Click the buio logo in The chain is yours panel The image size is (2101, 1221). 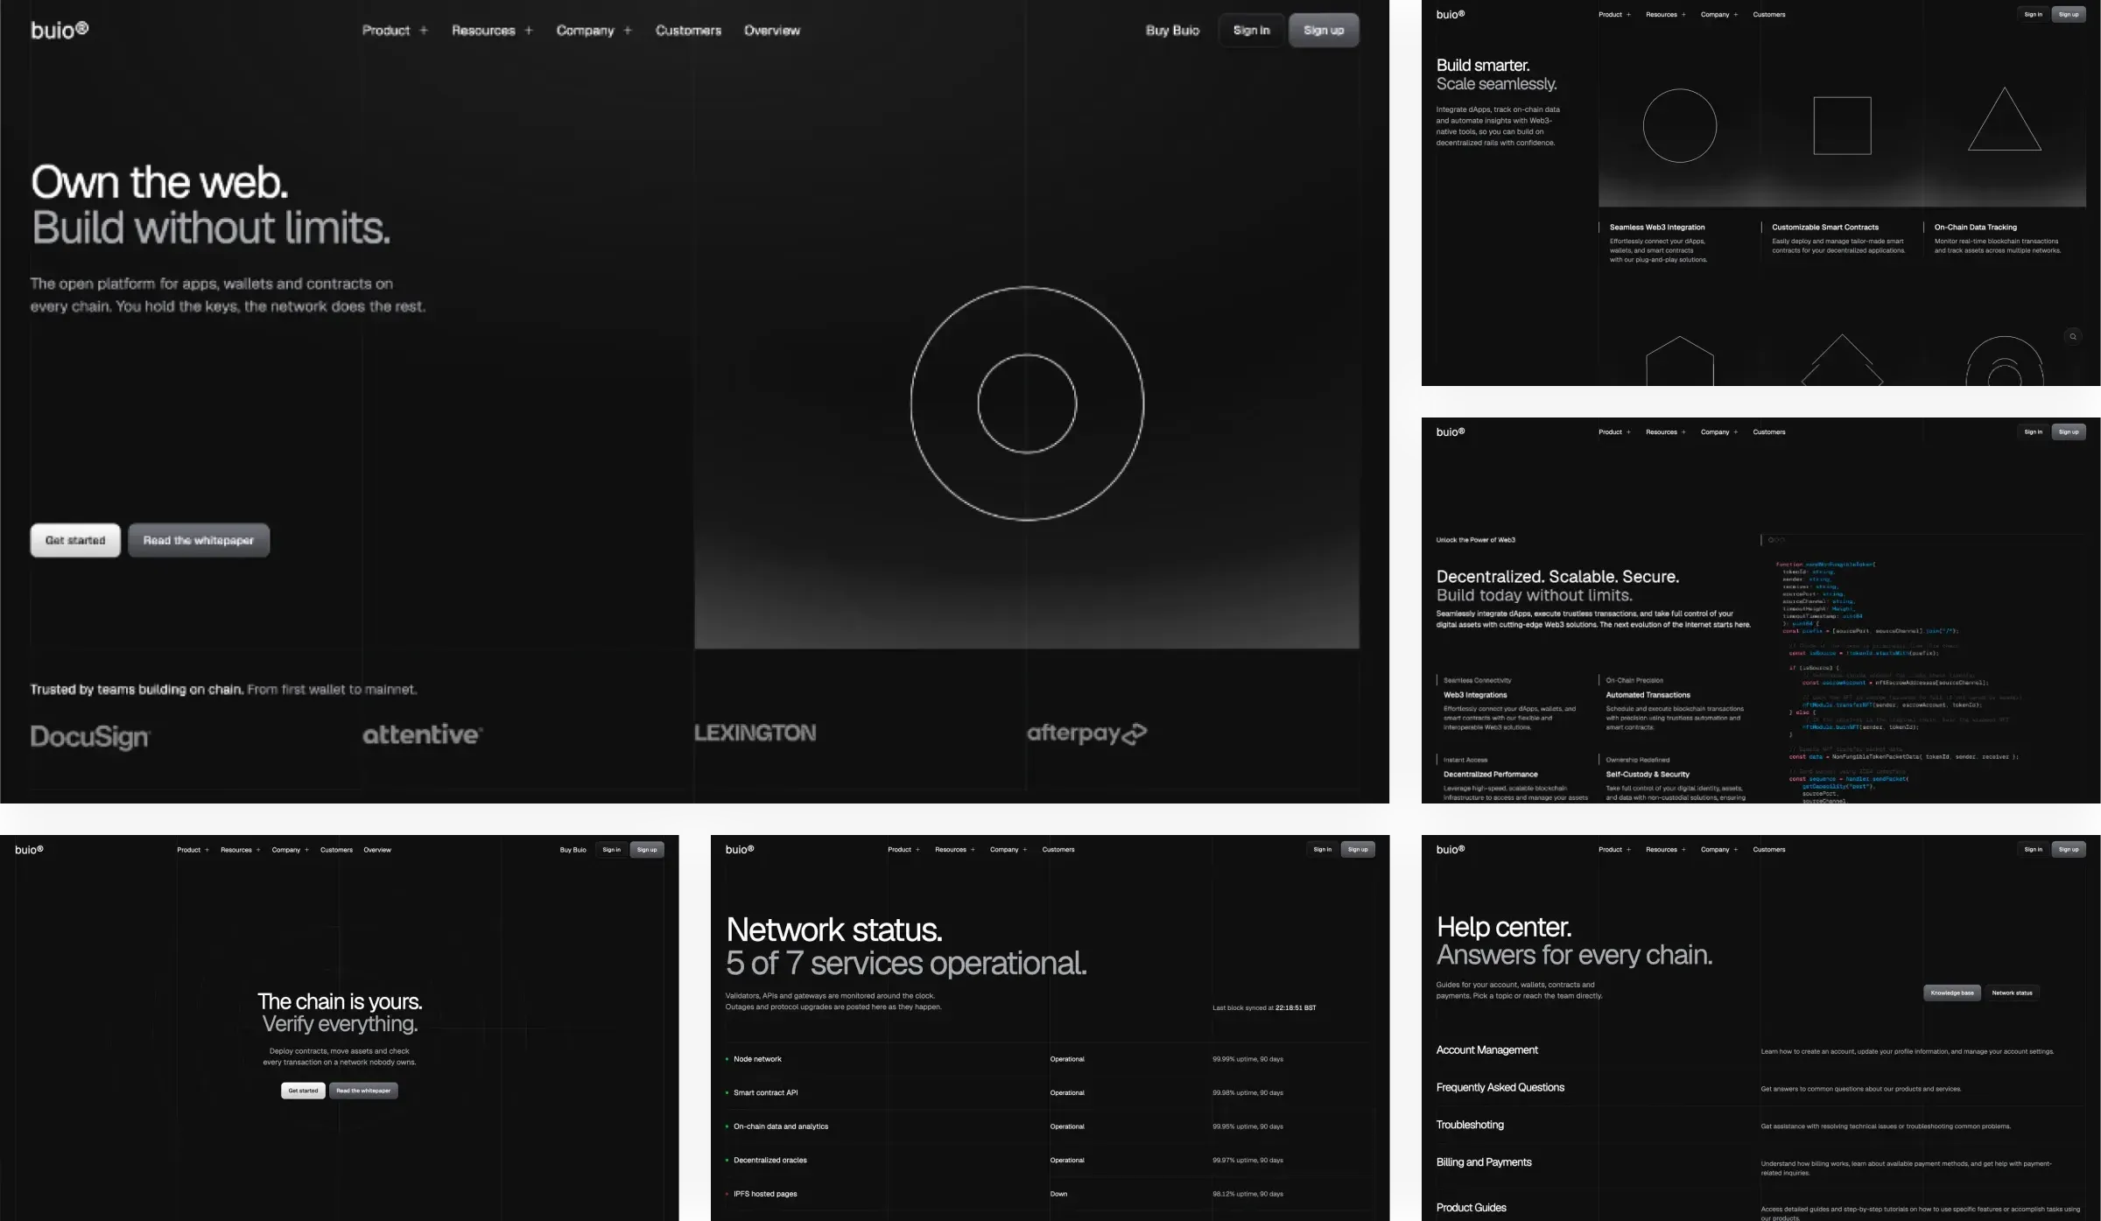coord(29,849)
